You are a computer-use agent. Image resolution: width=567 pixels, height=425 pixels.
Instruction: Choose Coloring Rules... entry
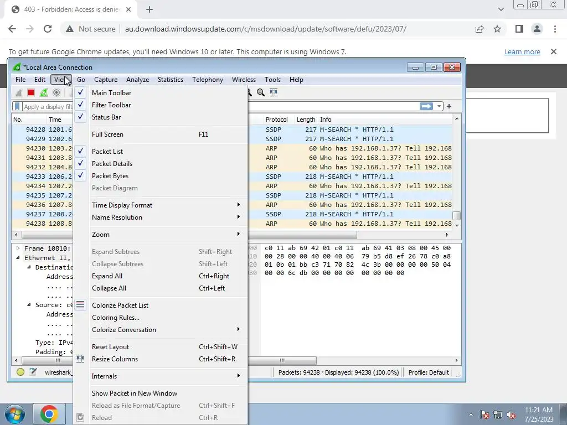tap(161, 318)
